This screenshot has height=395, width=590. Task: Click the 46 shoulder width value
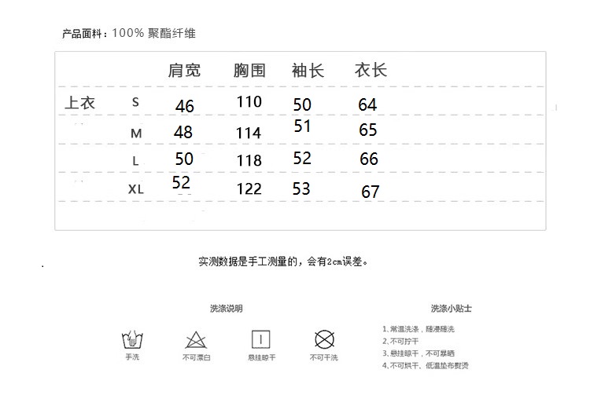click(x=185, y=106)
